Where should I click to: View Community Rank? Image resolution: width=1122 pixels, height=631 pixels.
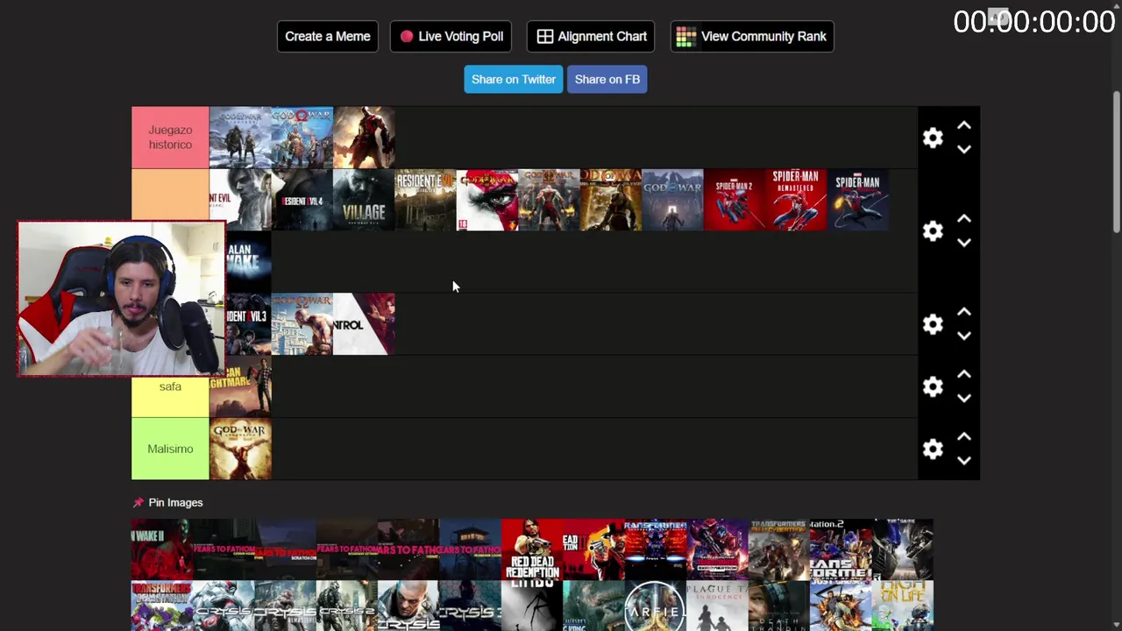[x=752, y=36]
